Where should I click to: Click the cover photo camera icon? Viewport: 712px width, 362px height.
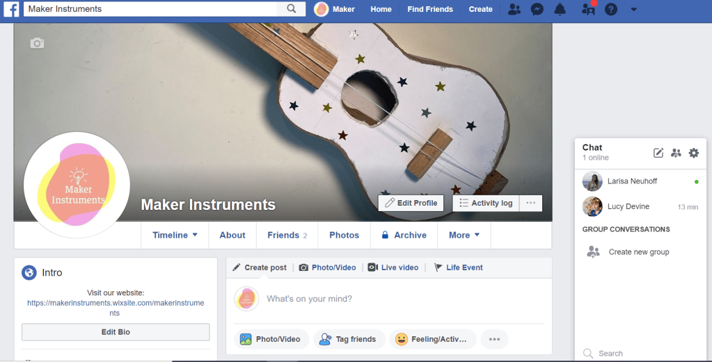point(37,43)
